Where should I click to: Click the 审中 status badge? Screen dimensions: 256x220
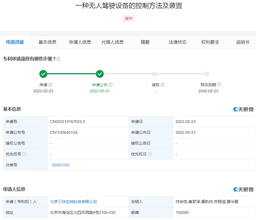click(x=129, y=18)
